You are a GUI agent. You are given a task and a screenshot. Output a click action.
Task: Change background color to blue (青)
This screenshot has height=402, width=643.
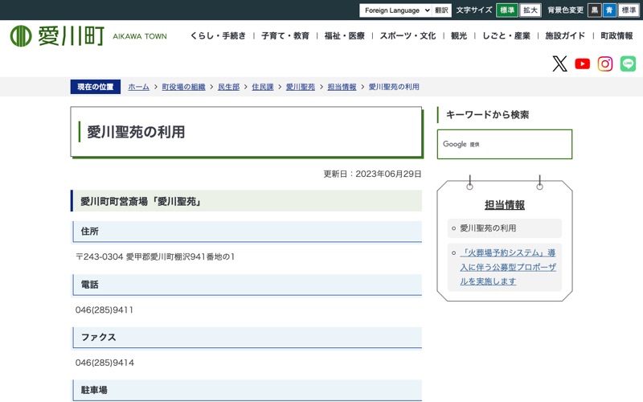609,10
